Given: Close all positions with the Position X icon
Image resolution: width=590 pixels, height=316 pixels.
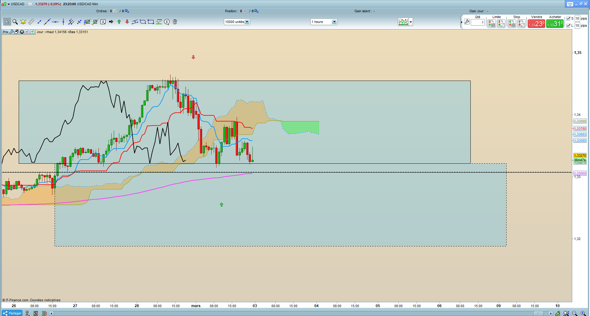Looking at the screenshot, I should click(x=245, y=11).
